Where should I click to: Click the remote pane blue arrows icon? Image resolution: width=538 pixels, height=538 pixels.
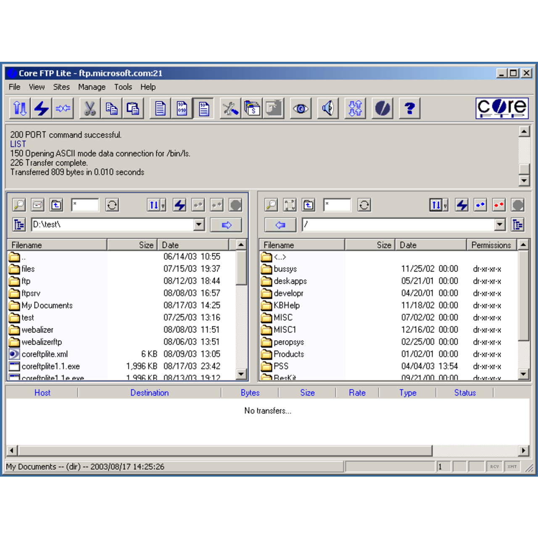(480, 205)
